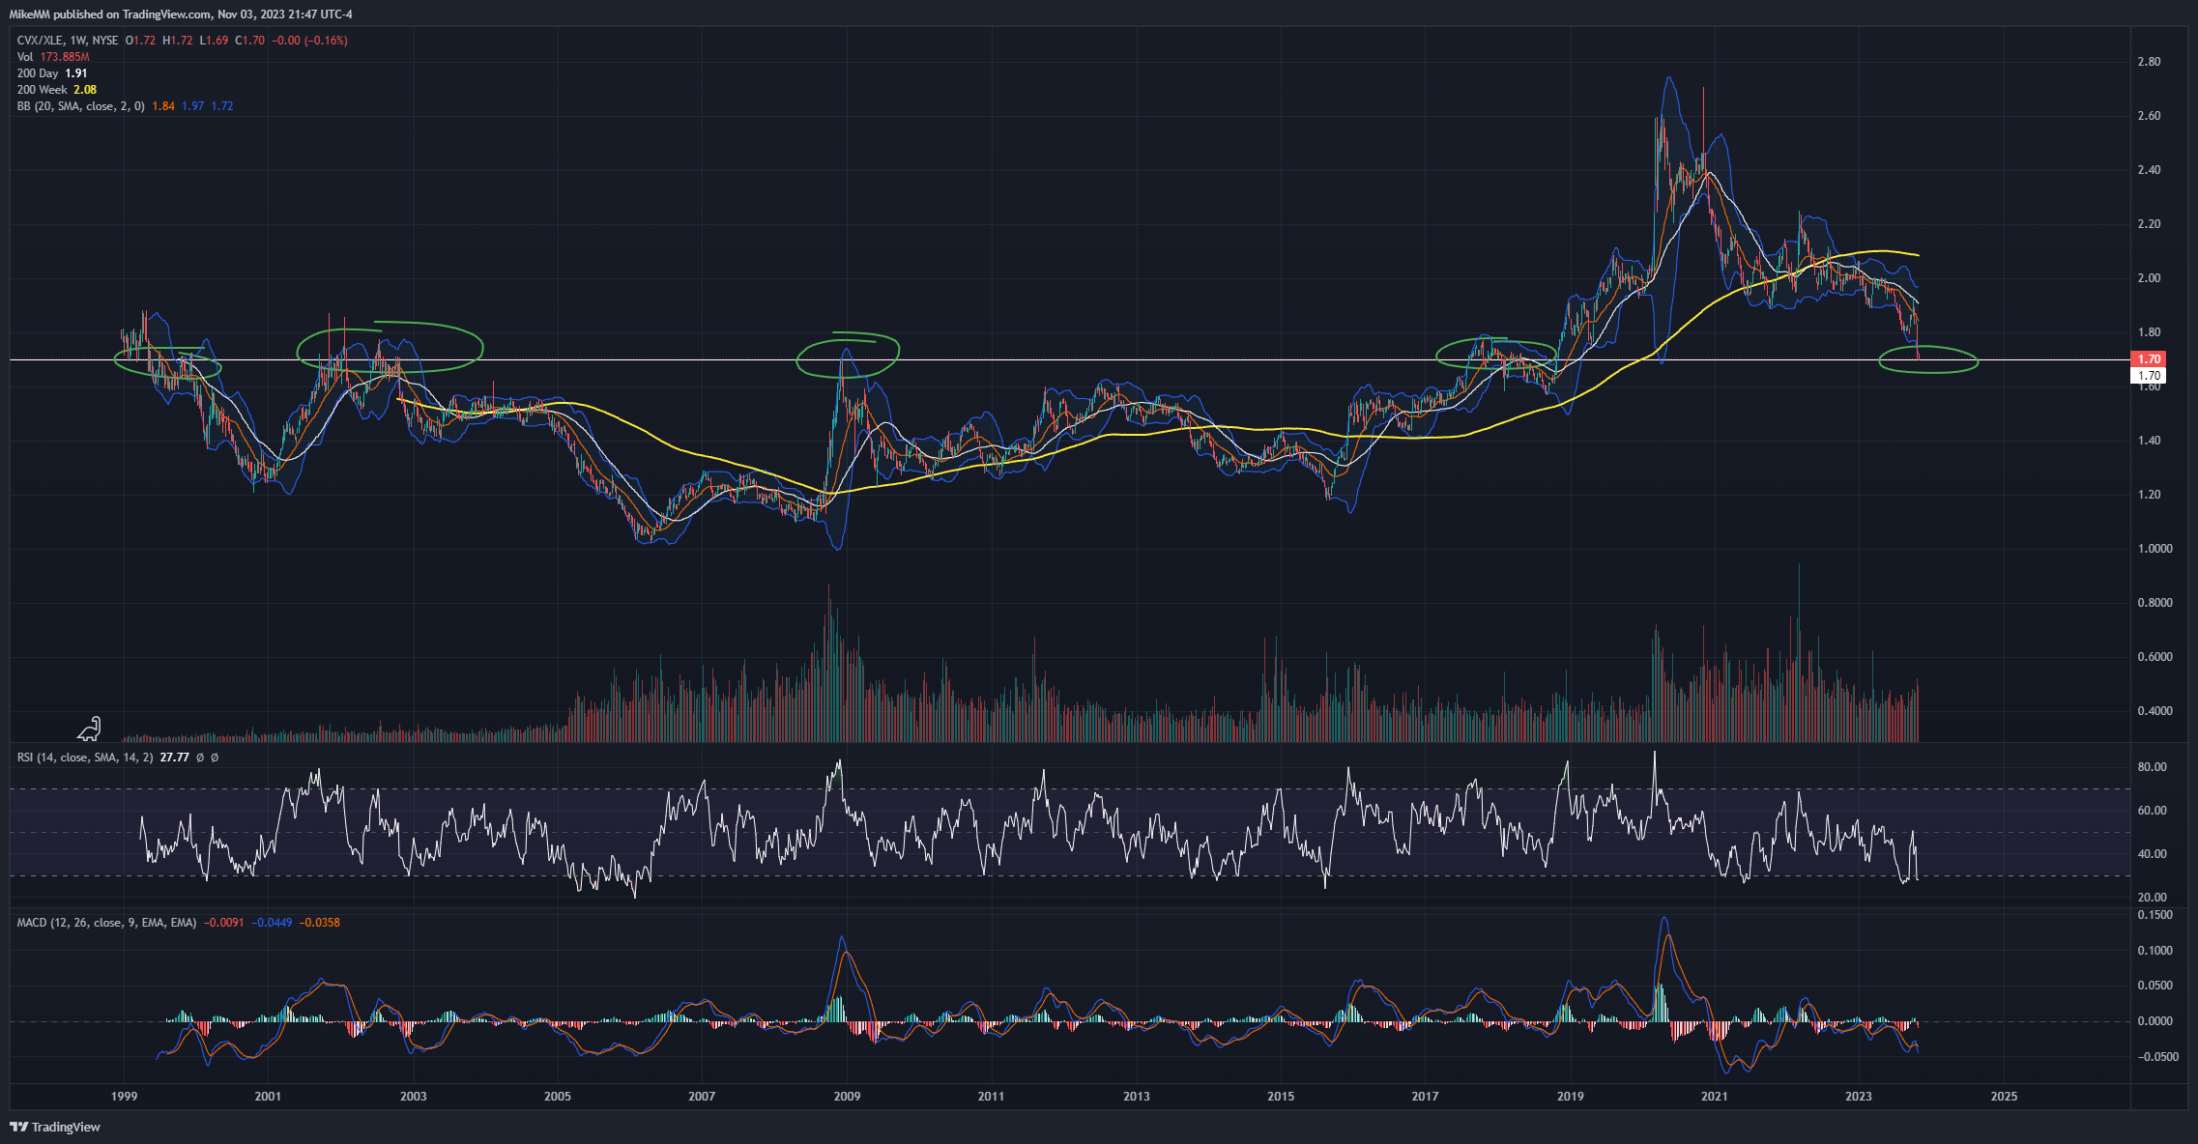Click the -0.00 (-0.16%) change value
This screenshot has height=1144, width=2198.
click(x=309, y=41)
